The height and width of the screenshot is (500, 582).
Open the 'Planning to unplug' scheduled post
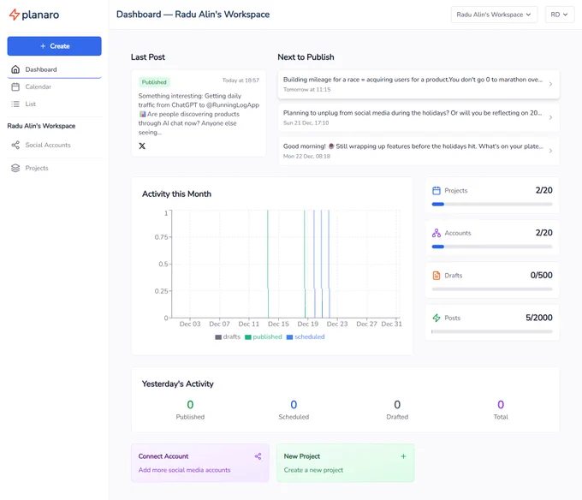coord(419,117)
